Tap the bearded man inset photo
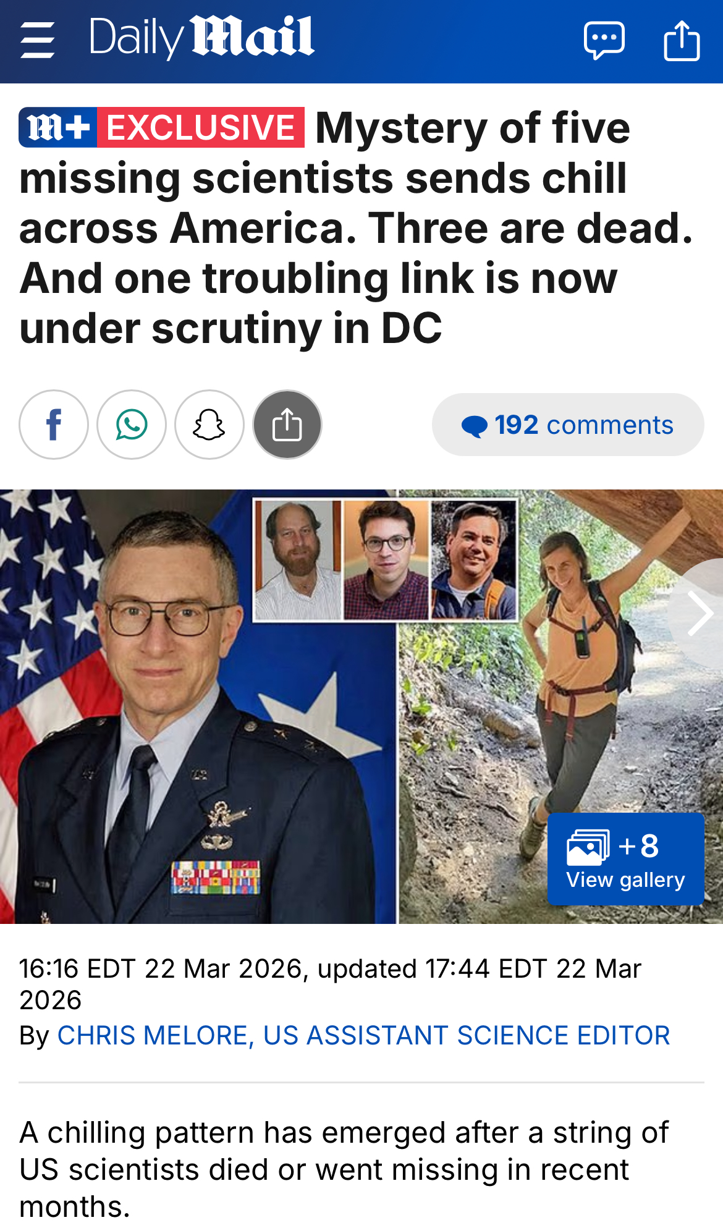Viewport: 723px width, 1228px height. tap(297, 560)
